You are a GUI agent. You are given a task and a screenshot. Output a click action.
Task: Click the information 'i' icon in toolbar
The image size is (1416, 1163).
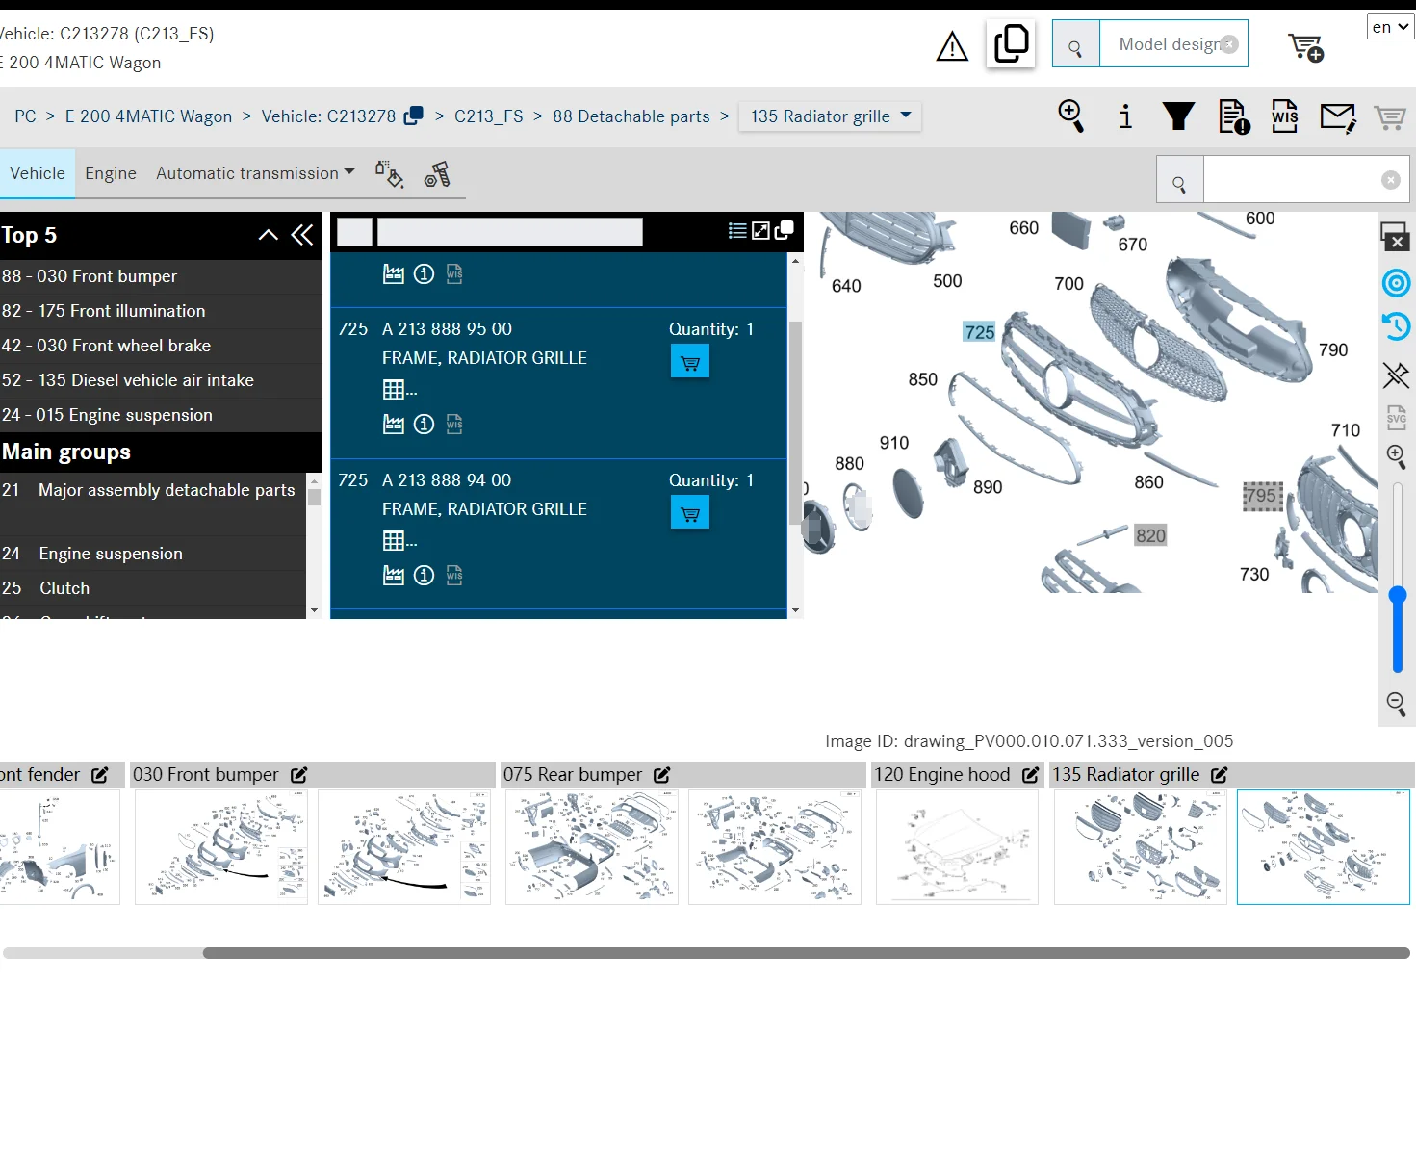tap(1124, 116)
